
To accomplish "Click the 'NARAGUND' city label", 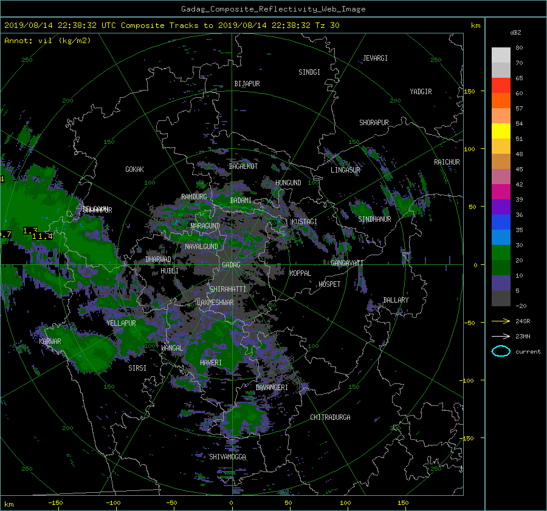I will click(x=205, y=226).
